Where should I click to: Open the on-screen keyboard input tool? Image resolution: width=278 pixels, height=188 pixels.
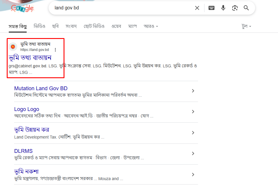tap(211, 8)
